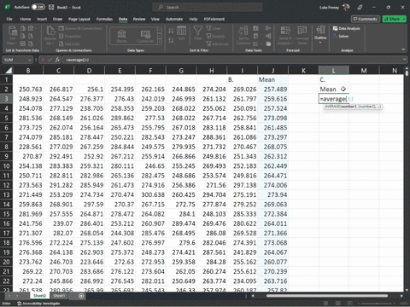Switch to the Home tab
410x307 pixels.
click(x=26, y=19)
